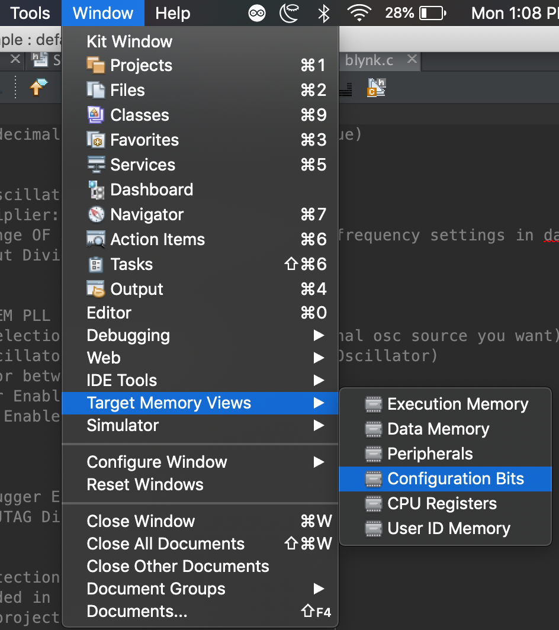This screenshot has height=630, width=559.
Task: Expand the Simulator submenu
Action: (123, 425)
